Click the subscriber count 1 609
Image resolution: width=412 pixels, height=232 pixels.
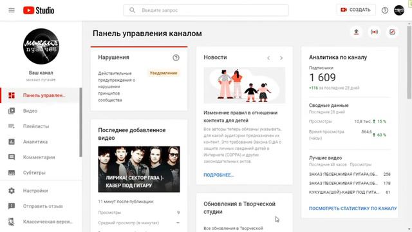[x=323, y=77]
